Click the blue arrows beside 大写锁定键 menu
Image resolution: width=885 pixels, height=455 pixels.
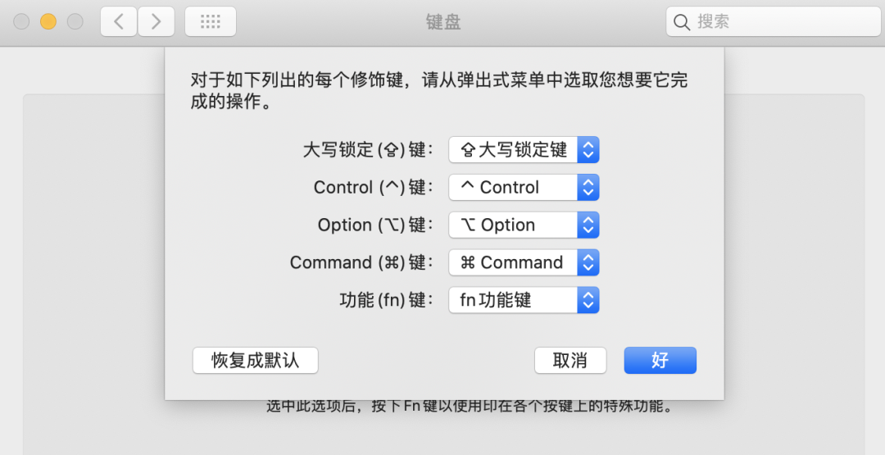click(x=588, y=150)
